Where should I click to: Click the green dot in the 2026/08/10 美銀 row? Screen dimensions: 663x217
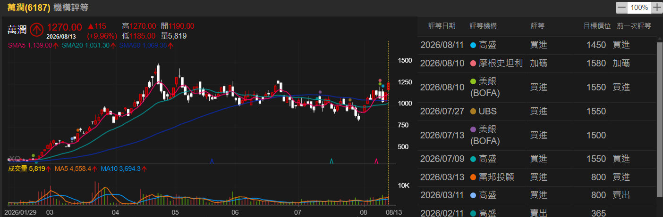point(473,81)
